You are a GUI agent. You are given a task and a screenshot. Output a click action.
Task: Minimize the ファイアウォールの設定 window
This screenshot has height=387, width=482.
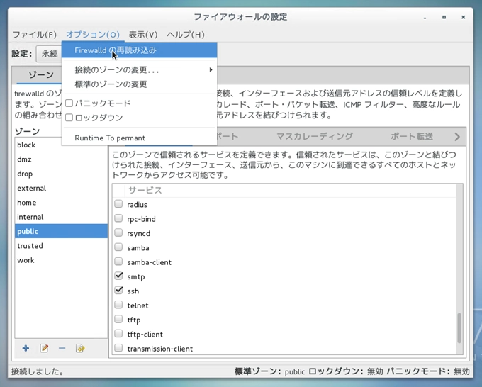click(x=425, y=17)
